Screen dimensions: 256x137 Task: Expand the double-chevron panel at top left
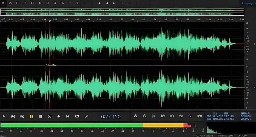pos(3,3)
